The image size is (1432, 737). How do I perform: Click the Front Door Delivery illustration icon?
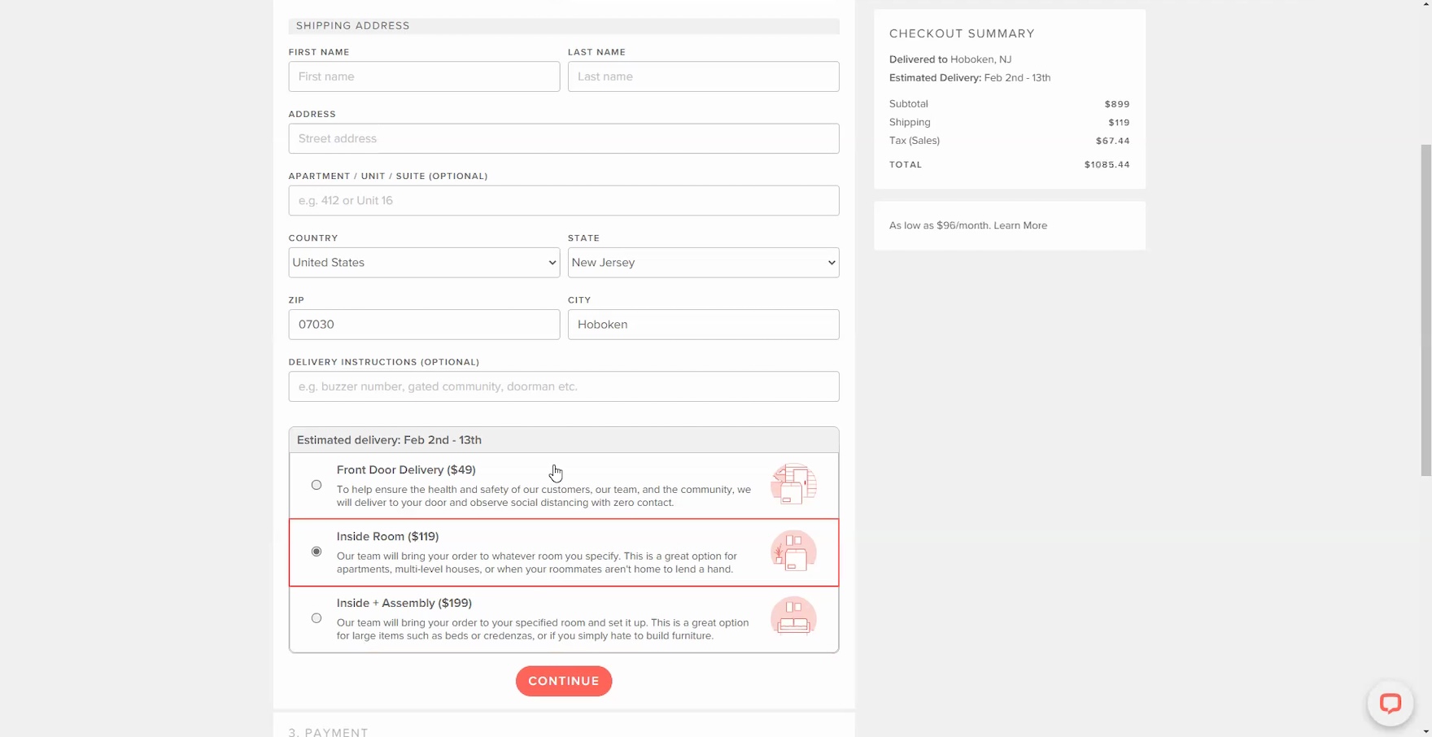[x=793, y=484]
